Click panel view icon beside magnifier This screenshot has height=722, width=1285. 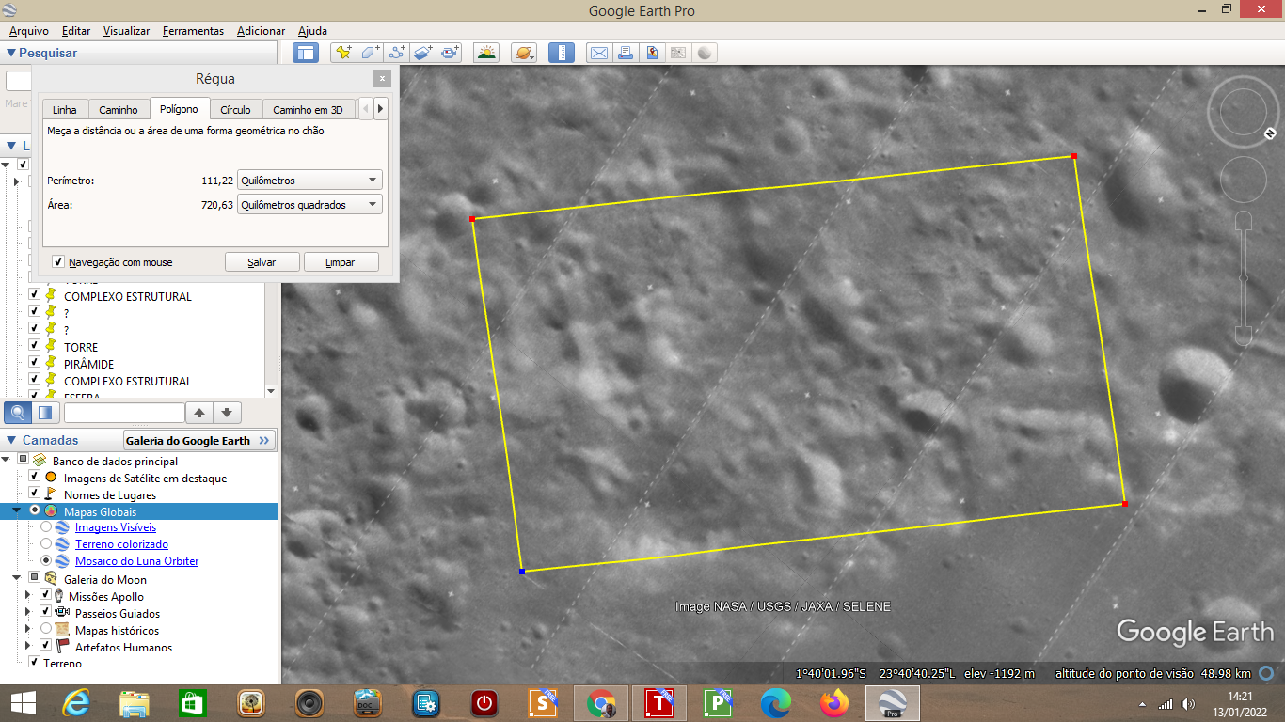point(46,412)
